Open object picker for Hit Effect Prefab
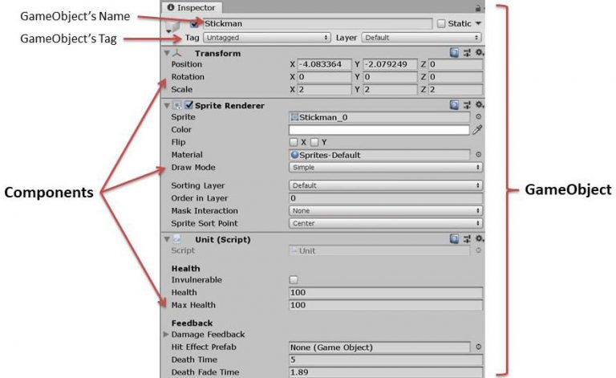 [478, 347]
